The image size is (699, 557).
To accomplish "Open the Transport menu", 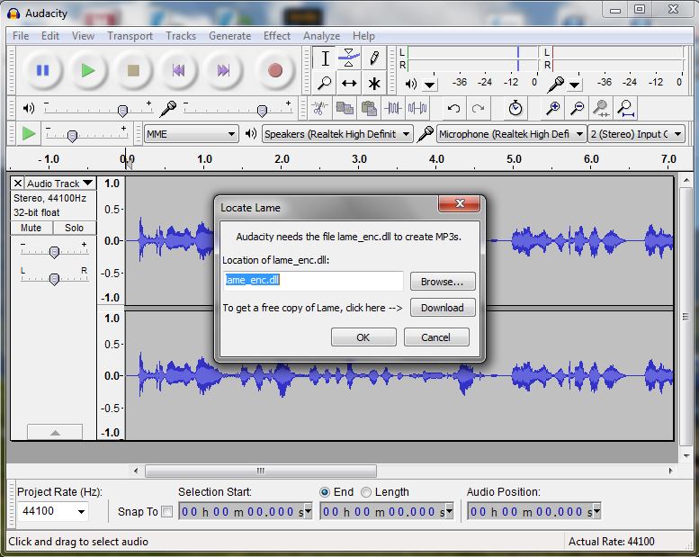I will coord(130,36).
